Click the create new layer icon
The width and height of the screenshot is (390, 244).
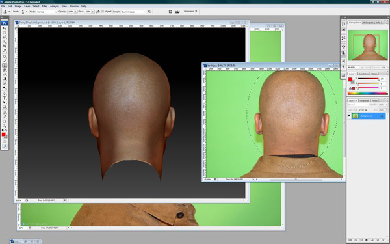point(378,240)
